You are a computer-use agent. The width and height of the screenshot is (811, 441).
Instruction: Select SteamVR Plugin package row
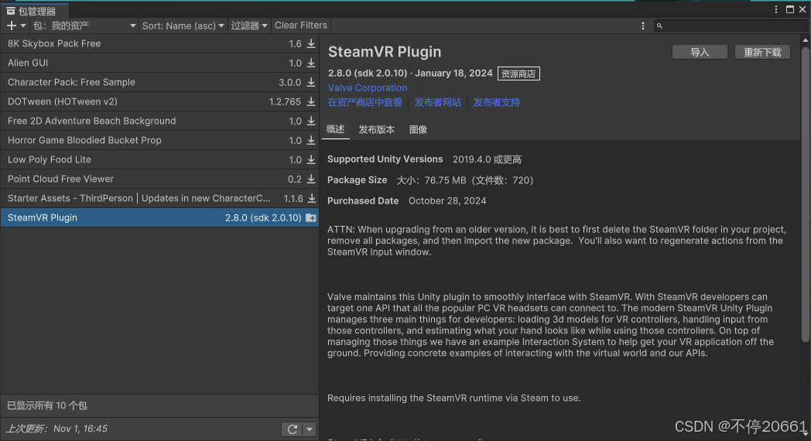pos(159,217)
